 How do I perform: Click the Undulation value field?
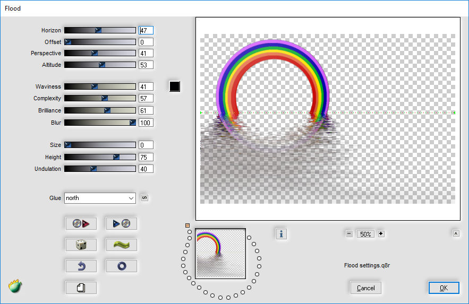pyautogui.click(x=146, y=169)
